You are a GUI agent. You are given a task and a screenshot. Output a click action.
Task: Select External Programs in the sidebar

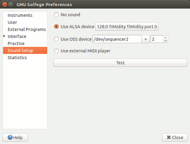(27, 29)
